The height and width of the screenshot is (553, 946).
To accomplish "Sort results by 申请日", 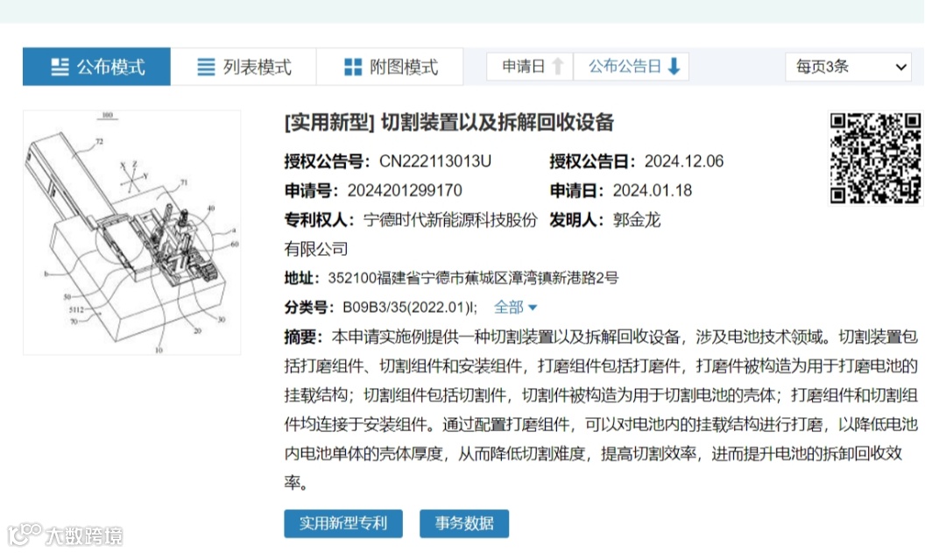I will pos(530,67).
